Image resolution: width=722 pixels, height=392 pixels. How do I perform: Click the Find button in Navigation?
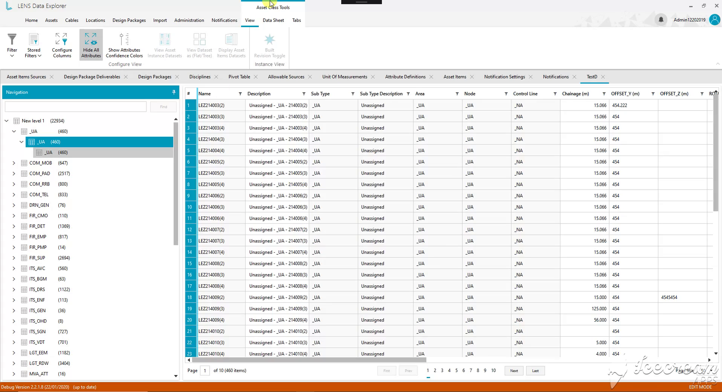tap(163, 107)
